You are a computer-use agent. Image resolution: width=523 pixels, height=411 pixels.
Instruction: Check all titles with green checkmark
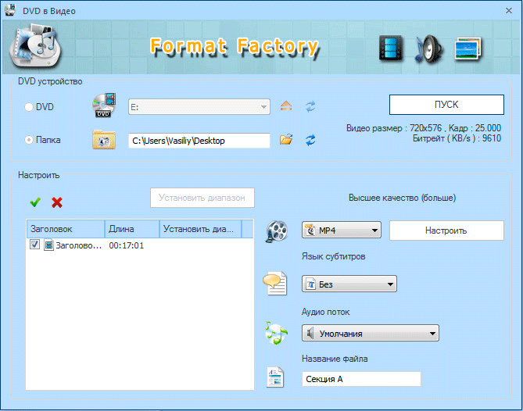point(35,202)
